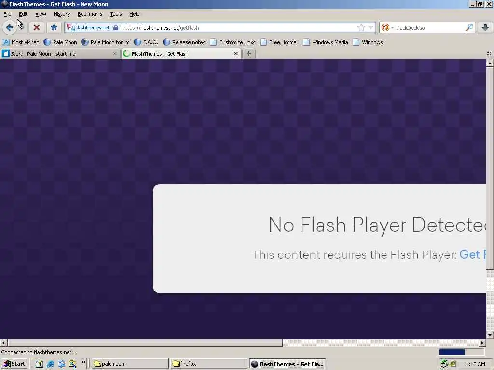Open DuckDuckGo search engine selector

[387, 27]
